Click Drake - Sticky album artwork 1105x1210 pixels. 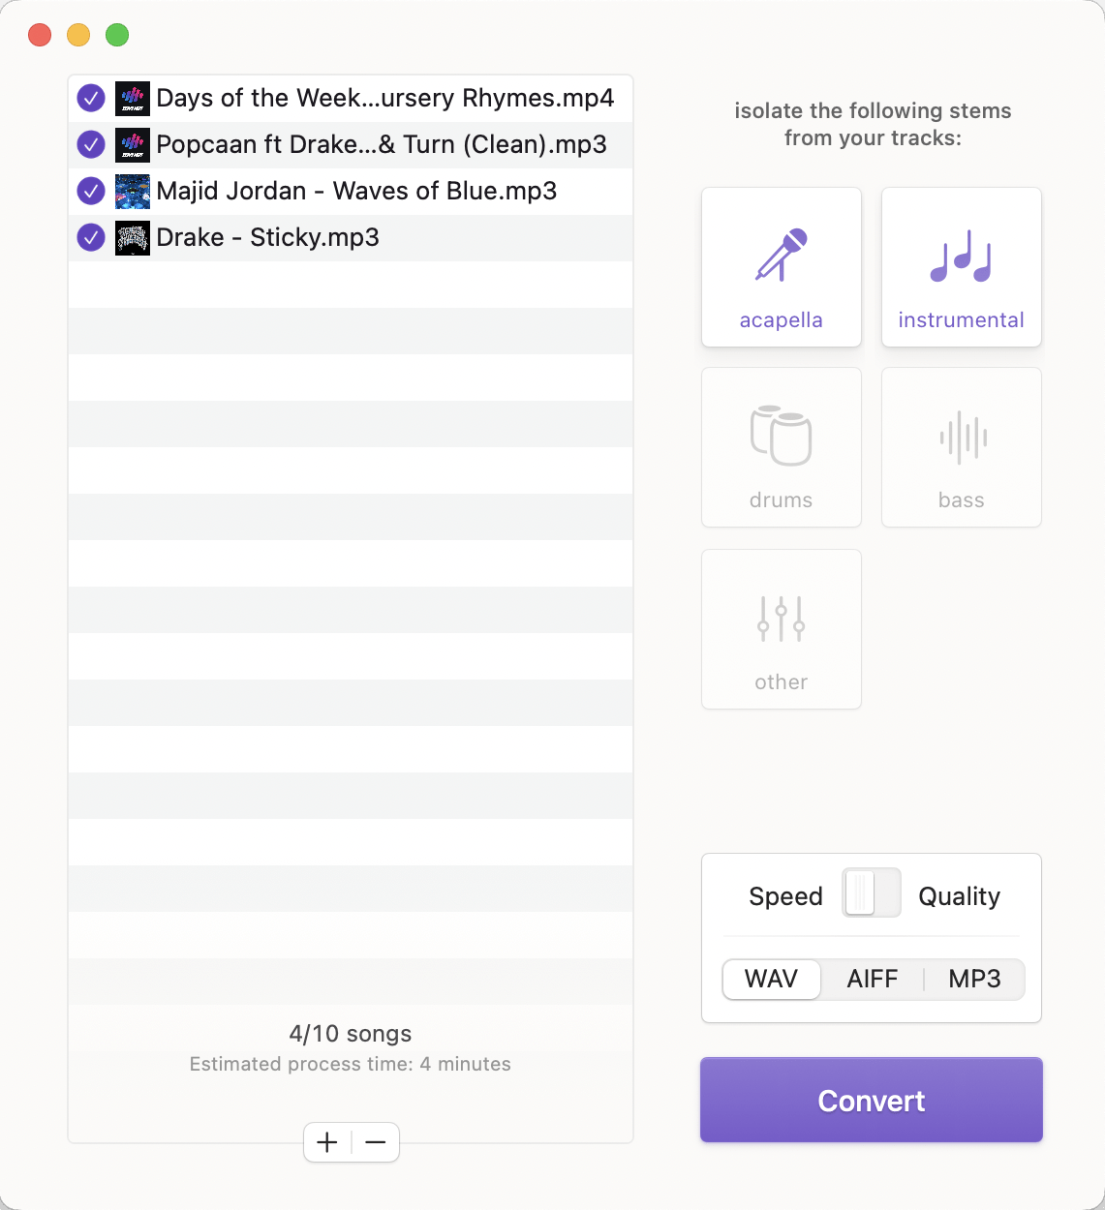click(x=132, y=236)
